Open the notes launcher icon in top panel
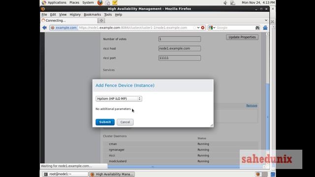Image resolution: width=315 pixels, height=177 pixels. coord(115,2)
